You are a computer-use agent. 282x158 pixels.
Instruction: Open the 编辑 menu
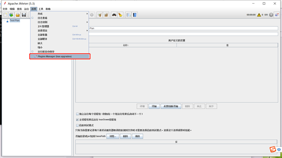click(x=12, y=9)
